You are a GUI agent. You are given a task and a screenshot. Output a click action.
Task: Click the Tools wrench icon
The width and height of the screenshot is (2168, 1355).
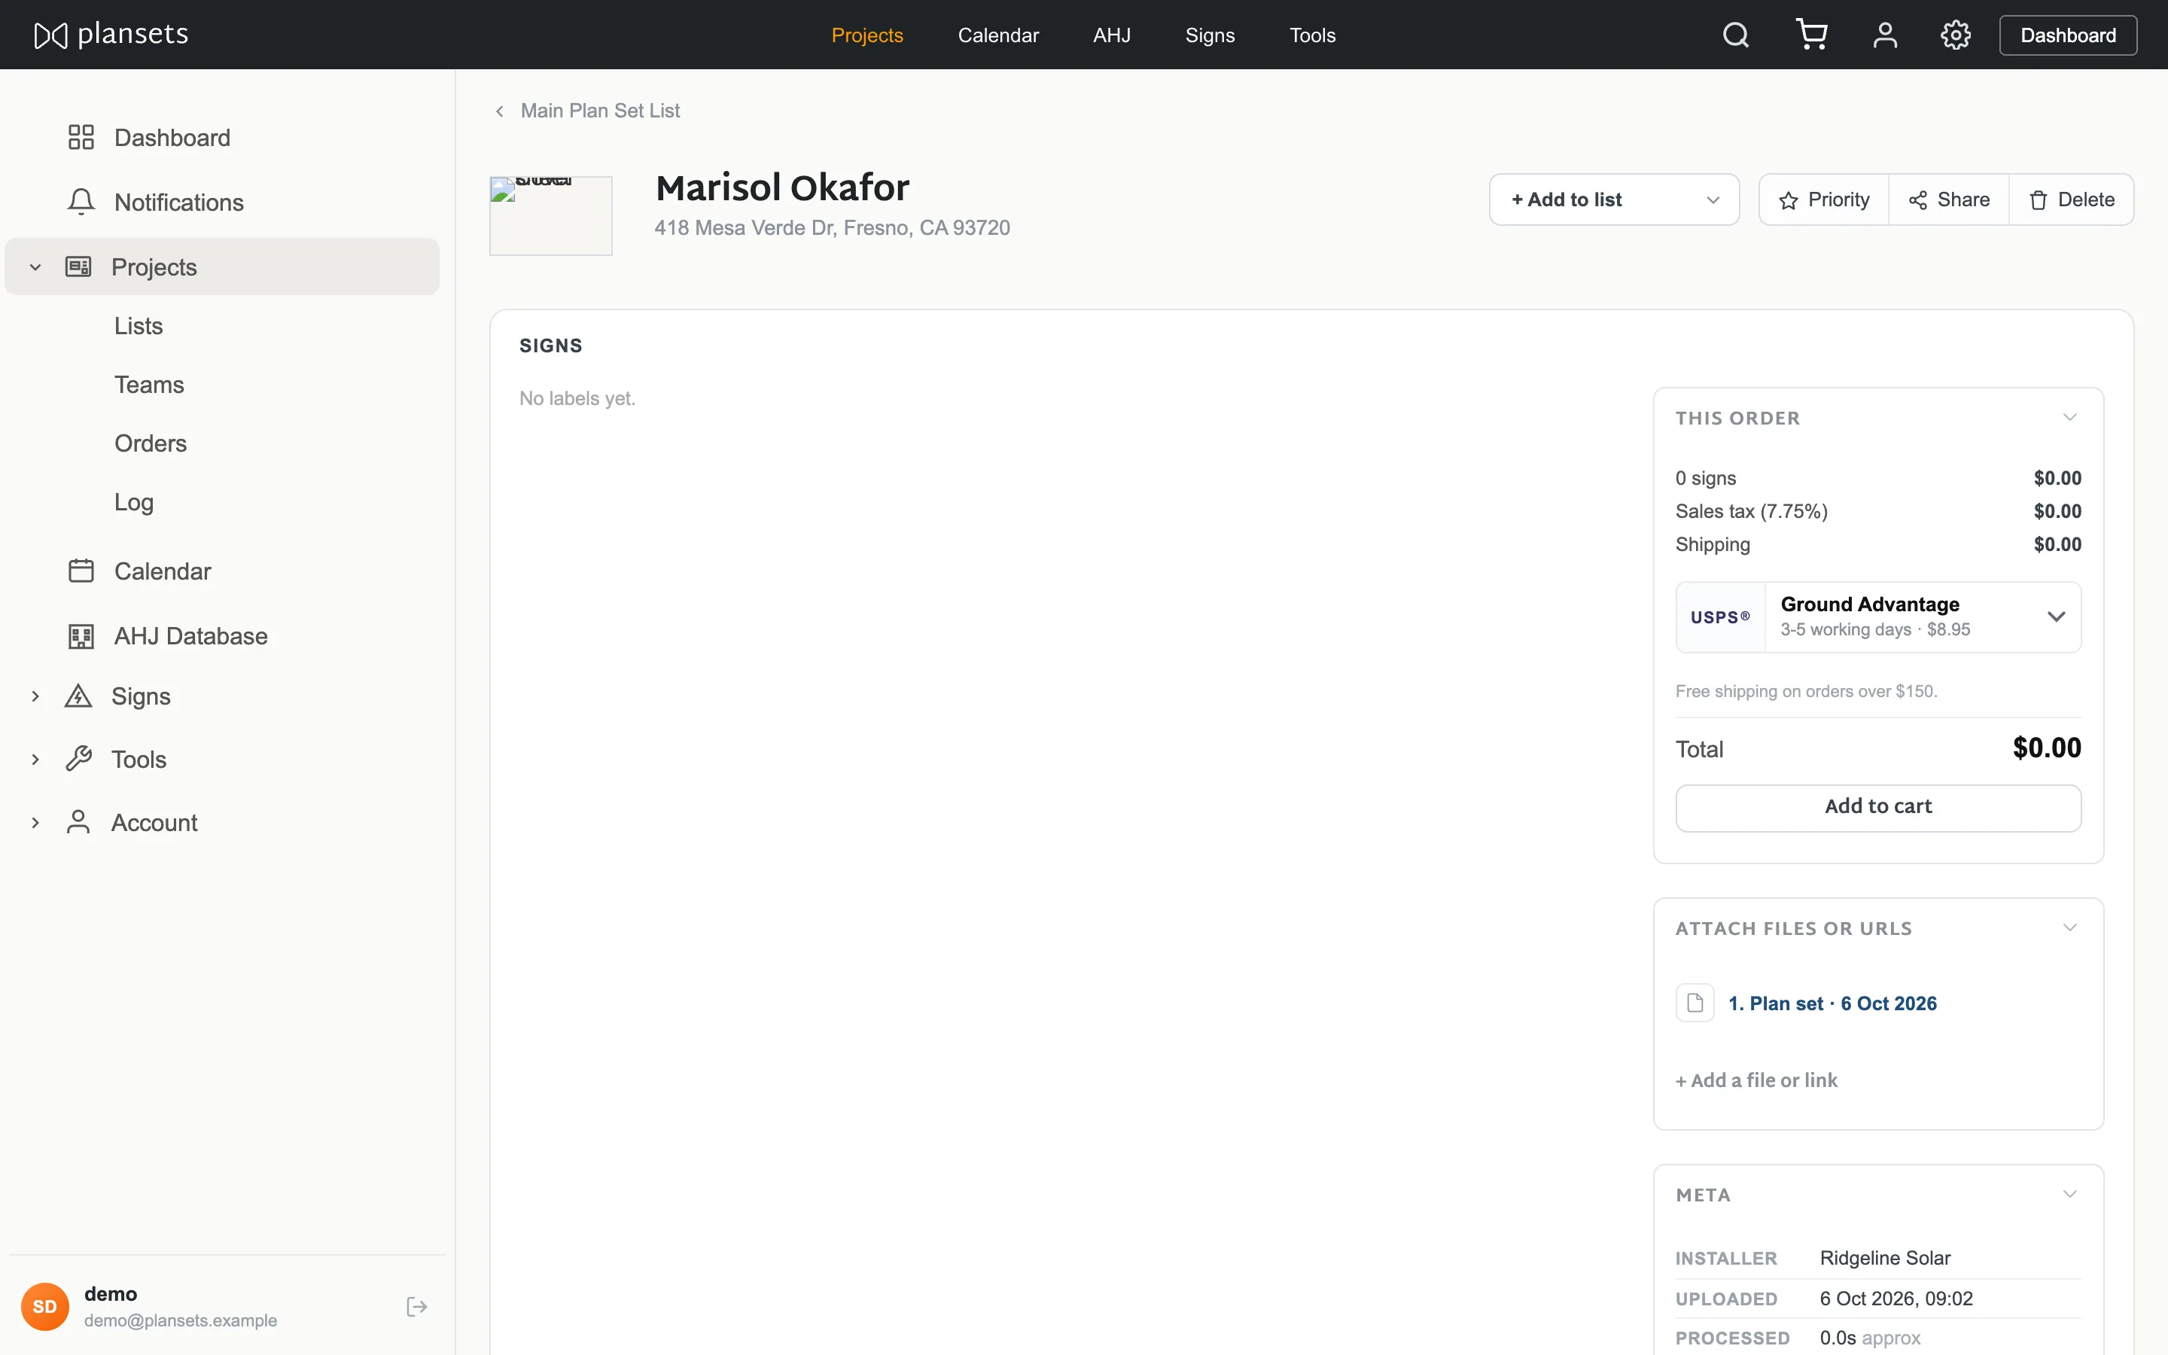78,759
